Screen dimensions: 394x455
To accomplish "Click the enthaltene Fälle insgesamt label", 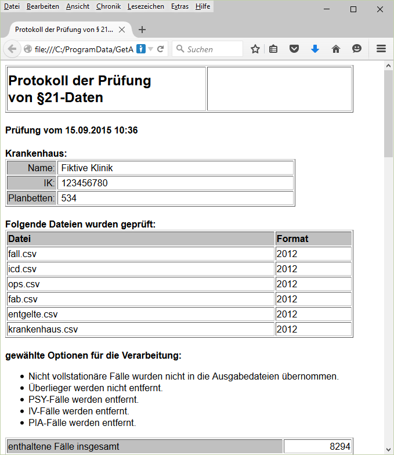I will pyautogui.click(x=144, y=446).
